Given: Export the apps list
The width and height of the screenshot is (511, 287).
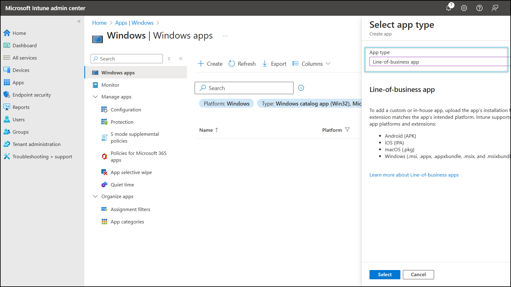Looking at the screenshot, I should tap(274, 64).
